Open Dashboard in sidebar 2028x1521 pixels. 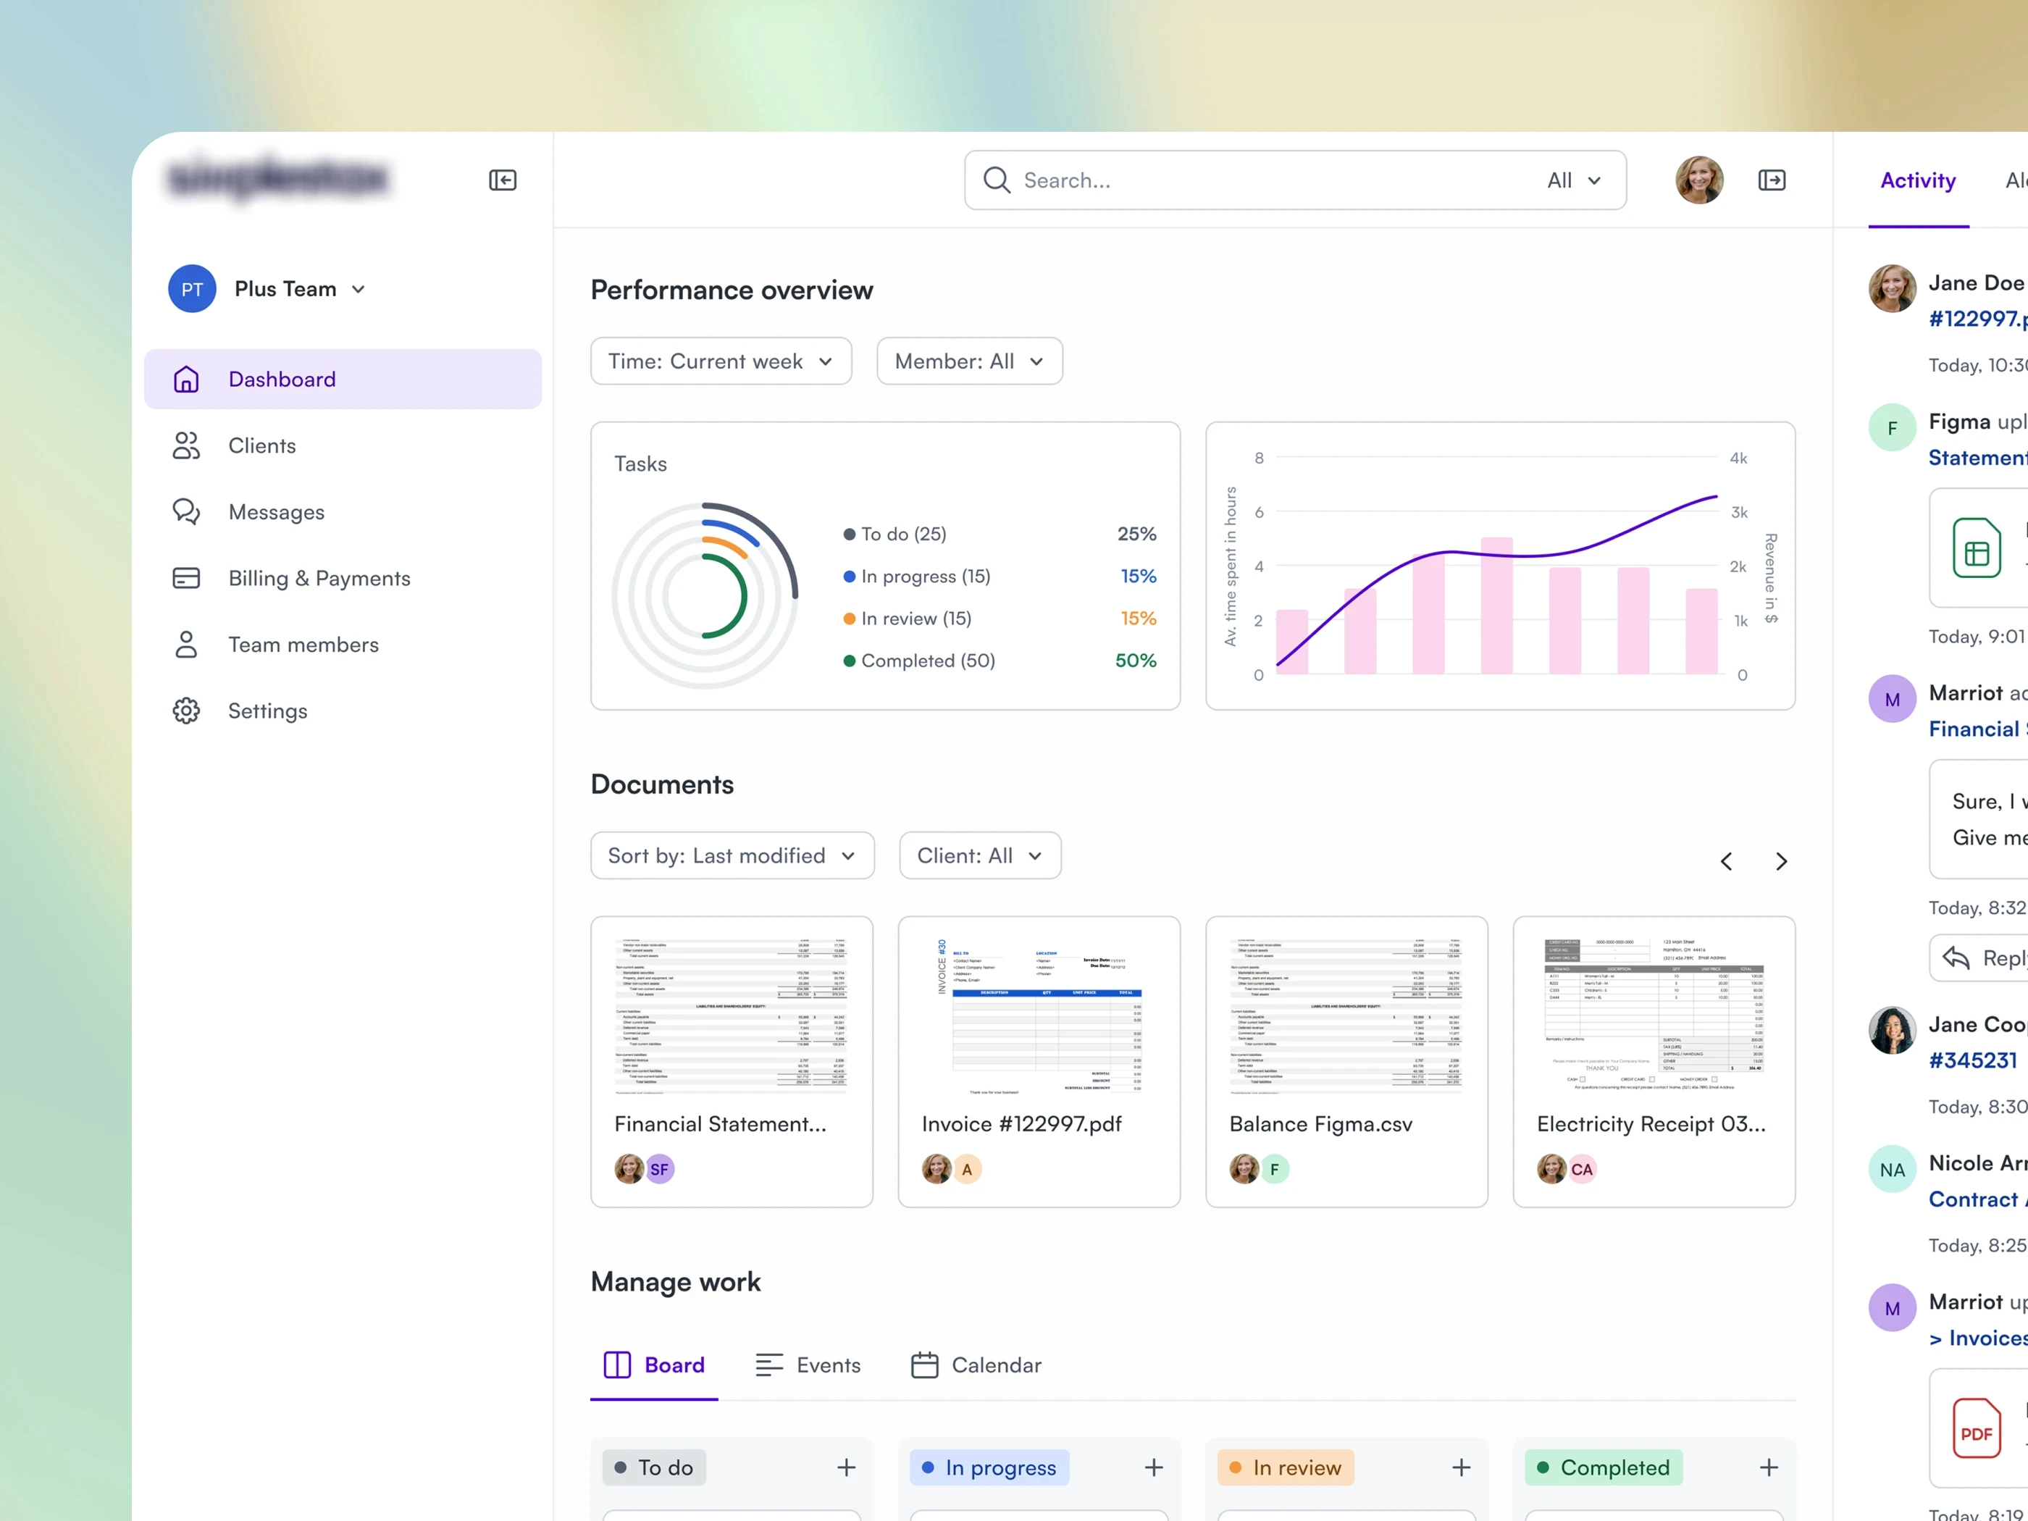click(x=343, y=379)
